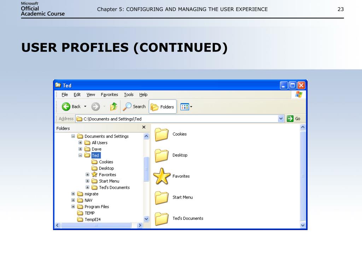The image size is (362, 271).
Task: Click the green Back arrow icon
Action: coord(66,107)
